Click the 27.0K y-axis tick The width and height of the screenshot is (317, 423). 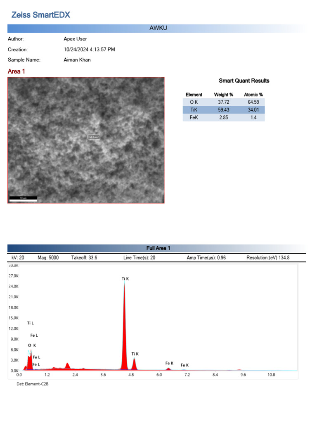click(x=14, y=276)
